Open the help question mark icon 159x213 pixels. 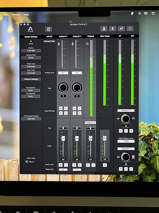130,29
